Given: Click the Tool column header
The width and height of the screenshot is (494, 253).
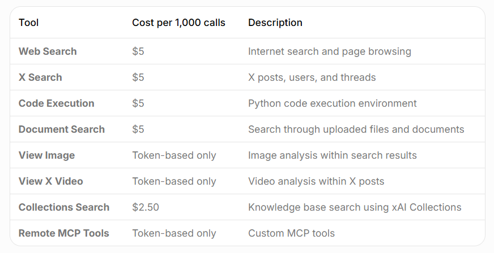Looking at the screenshot, I should [x=29, y=23].
